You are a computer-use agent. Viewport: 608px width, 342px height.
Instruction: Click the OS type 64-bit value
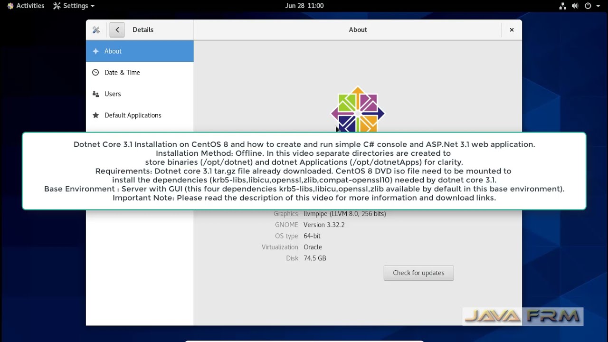click(312, 236)
